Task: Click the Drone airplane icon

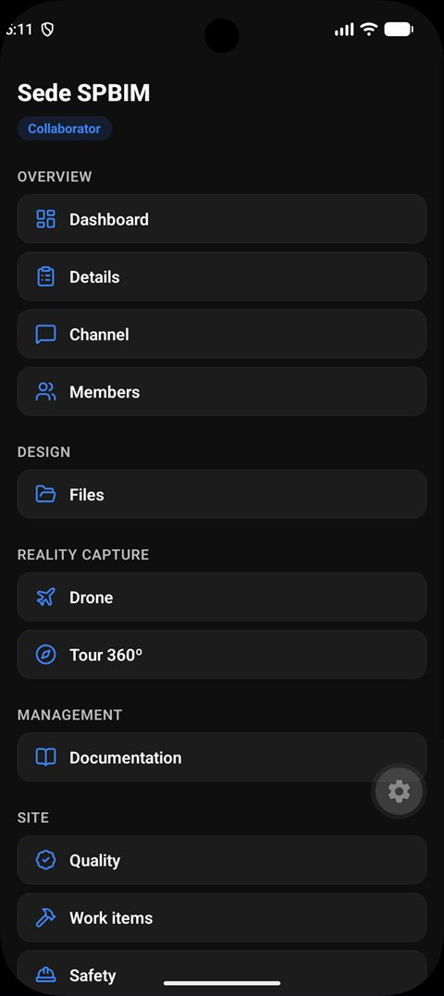Action: click(45, 597)
